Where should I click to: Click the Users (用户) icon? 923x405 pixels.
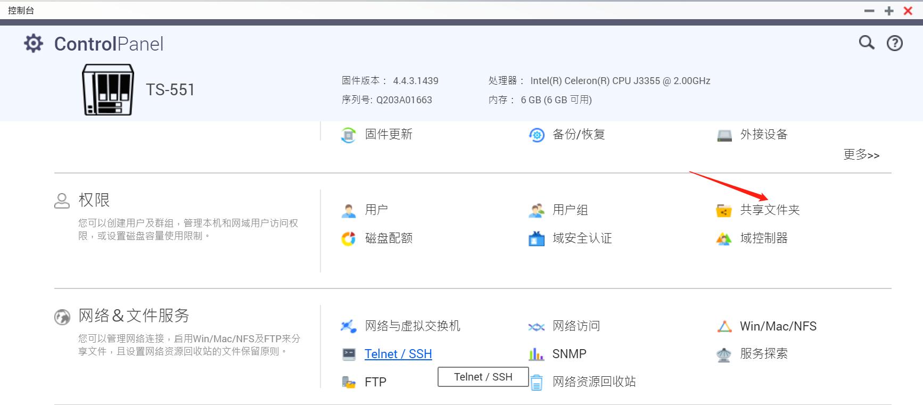(349, 211)
